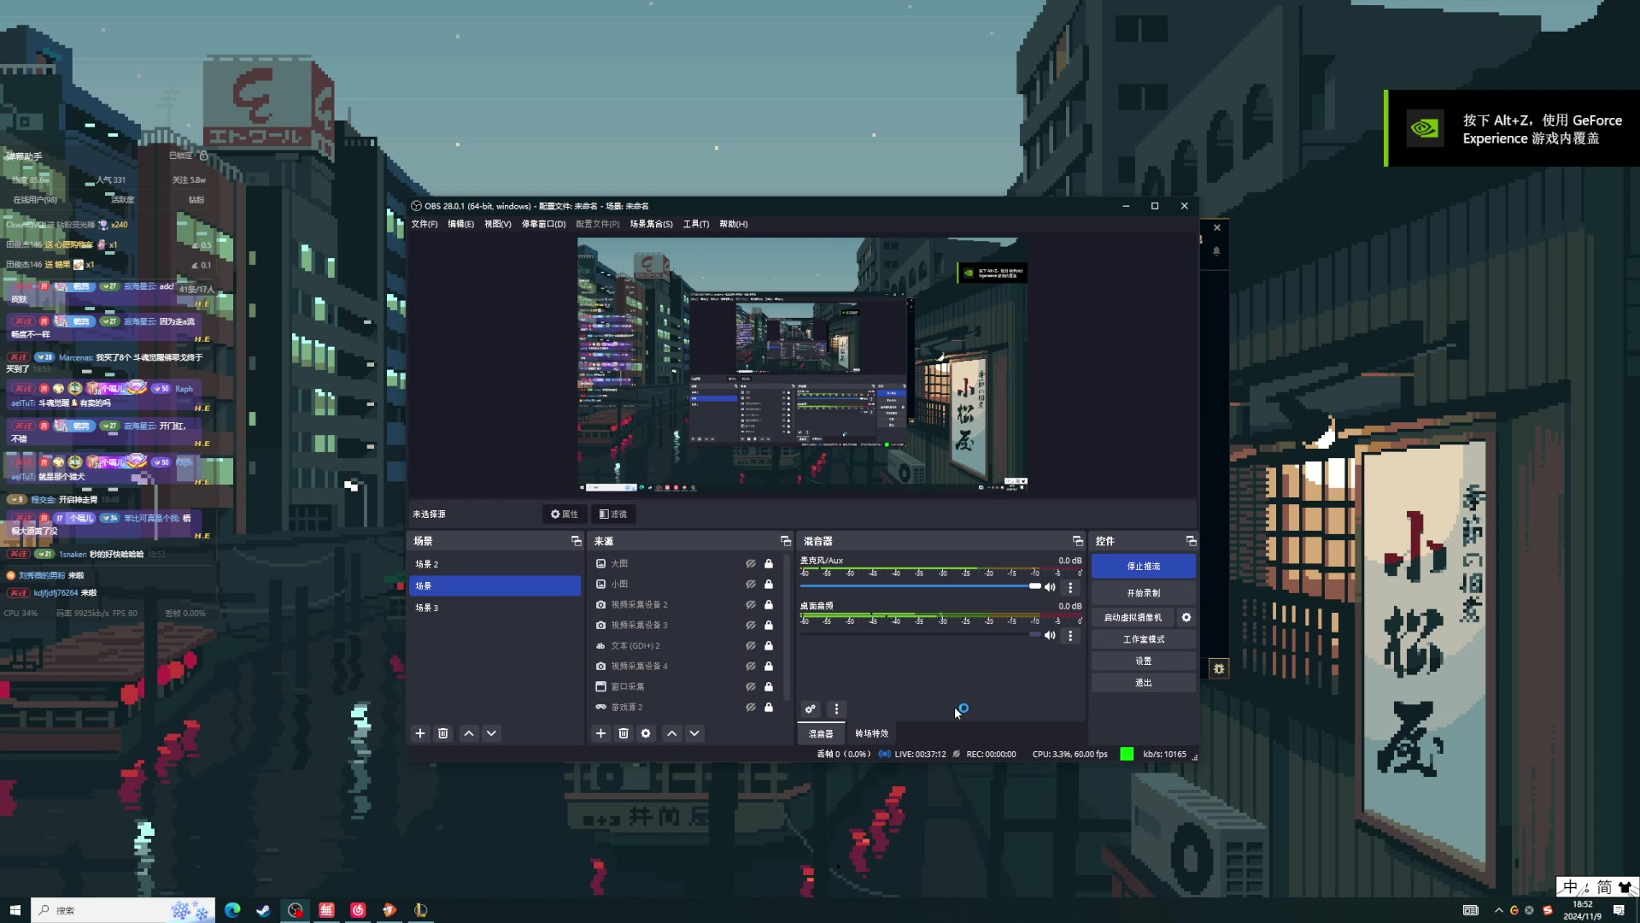Viewport: 1640px width, 923px height.
Task: Delete selected scene with trash icon
Action: [x=442, y=733]
